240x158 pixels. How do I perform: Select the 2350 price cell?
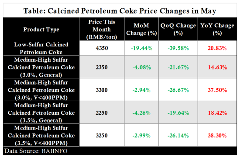coord(102,67)
